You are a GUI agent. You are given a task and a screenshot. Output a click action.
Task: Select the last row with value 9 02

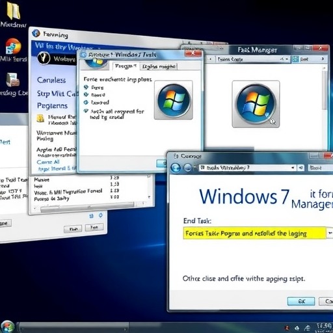(x=77, y=198)
